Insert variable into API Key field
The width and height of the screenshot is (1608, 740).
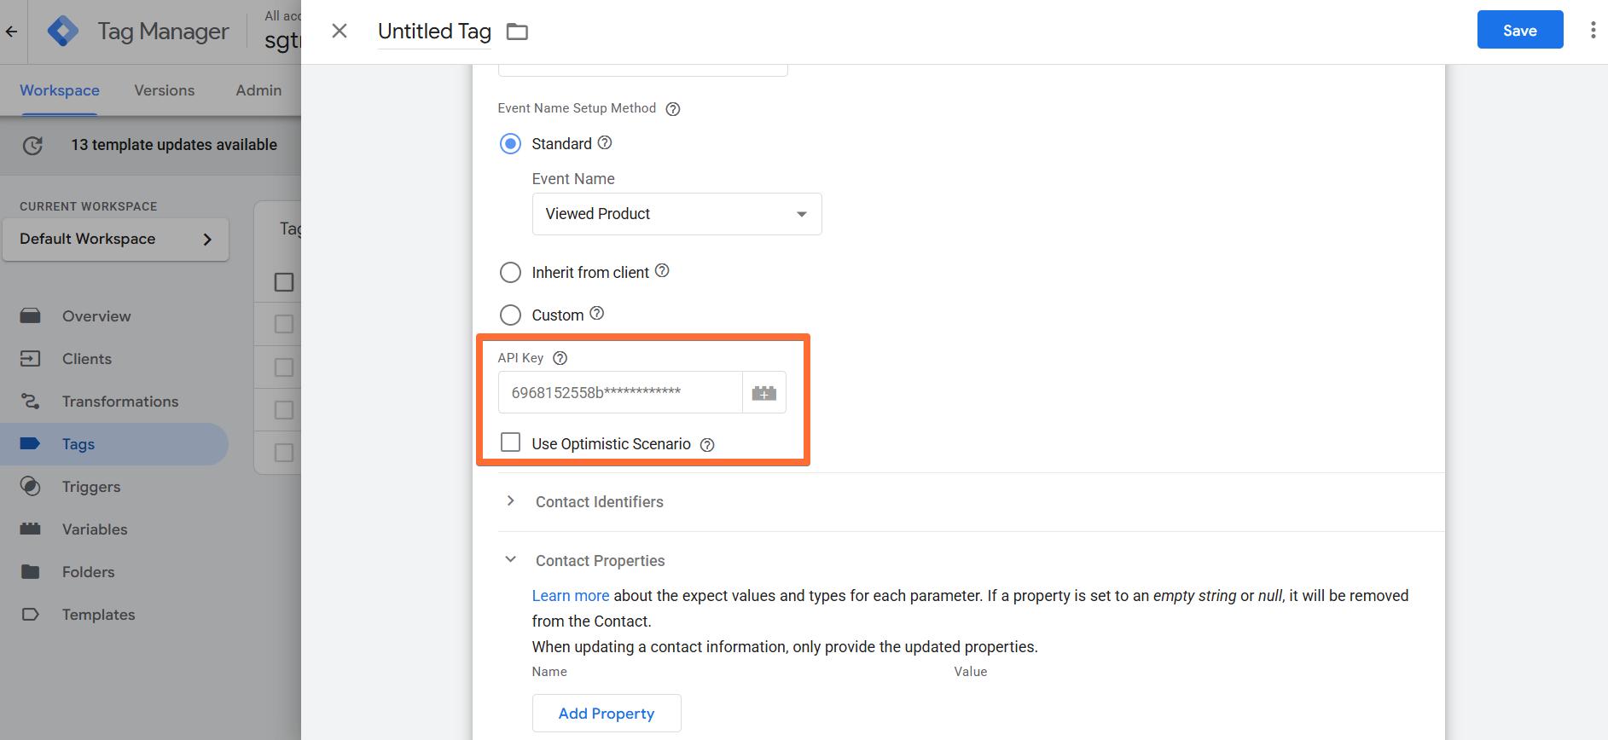764,393
